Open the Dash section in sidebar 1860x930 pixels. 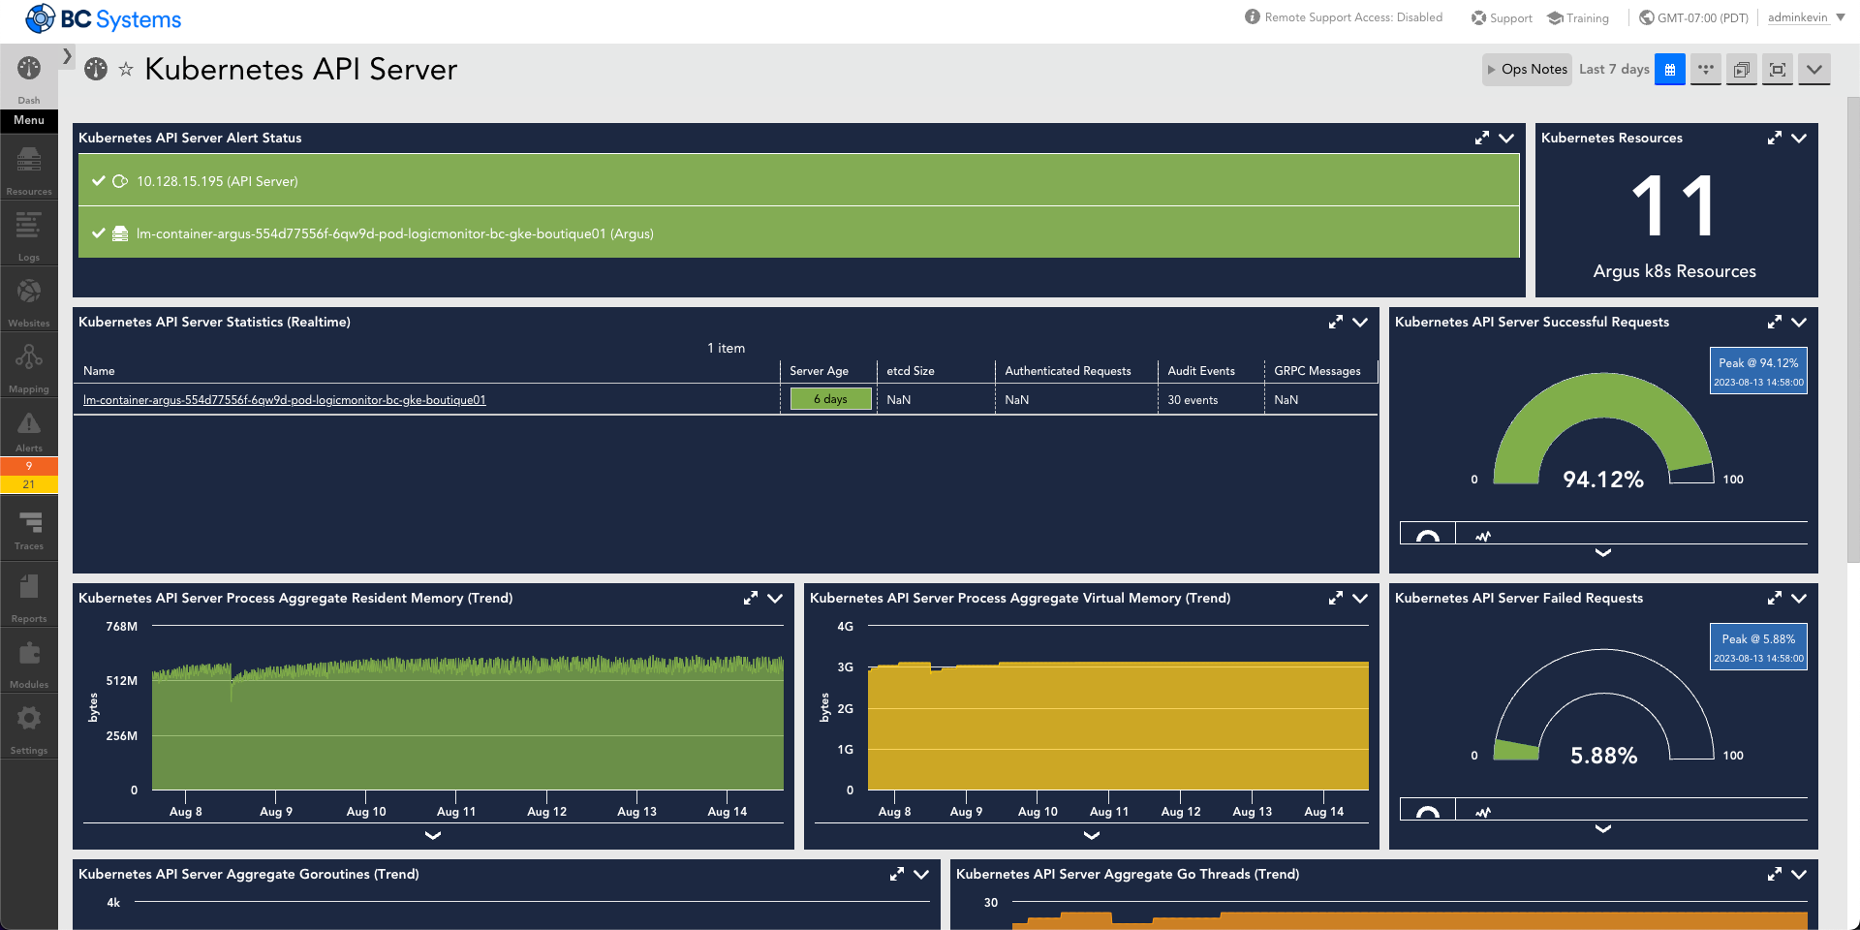coord(29,79)
